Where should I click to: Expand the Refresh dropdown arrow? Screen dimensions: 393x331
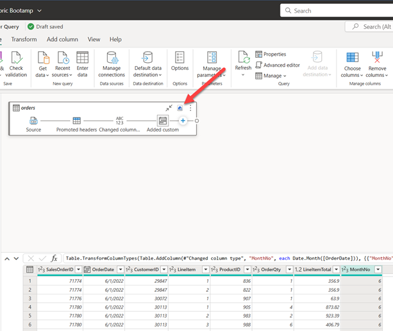(243, 74)
